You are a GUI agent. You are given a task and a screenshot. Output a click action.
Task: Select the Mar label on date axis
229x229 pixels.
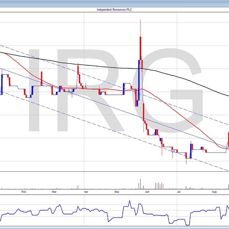pos(54,192)
